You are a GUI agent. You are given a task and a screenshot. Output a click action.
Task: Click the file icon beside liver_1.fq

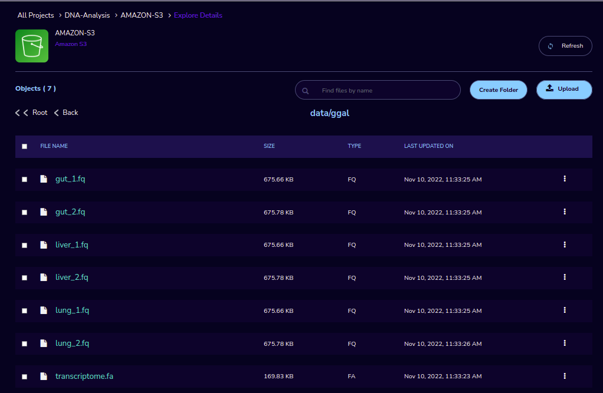(44, 245)
